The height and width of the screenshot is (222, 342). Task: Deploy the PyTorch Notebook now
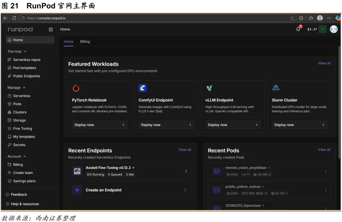pos(100,125)
